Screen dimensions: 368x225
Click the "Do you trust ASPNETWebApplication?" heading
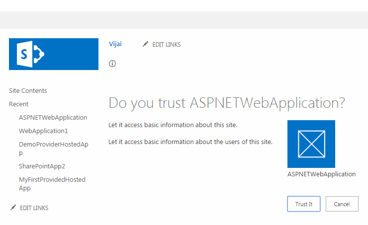(227, 103)
